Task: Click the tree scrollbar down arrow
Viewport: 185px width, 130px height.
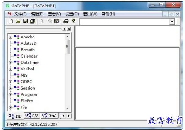Action: coord(67,108)
